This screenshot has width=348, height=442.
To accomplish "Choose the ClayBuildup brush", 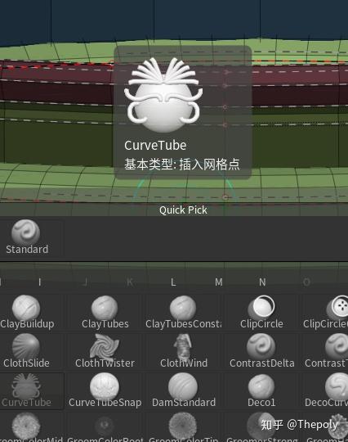I will pyautogui.click(x=27, y=312).
